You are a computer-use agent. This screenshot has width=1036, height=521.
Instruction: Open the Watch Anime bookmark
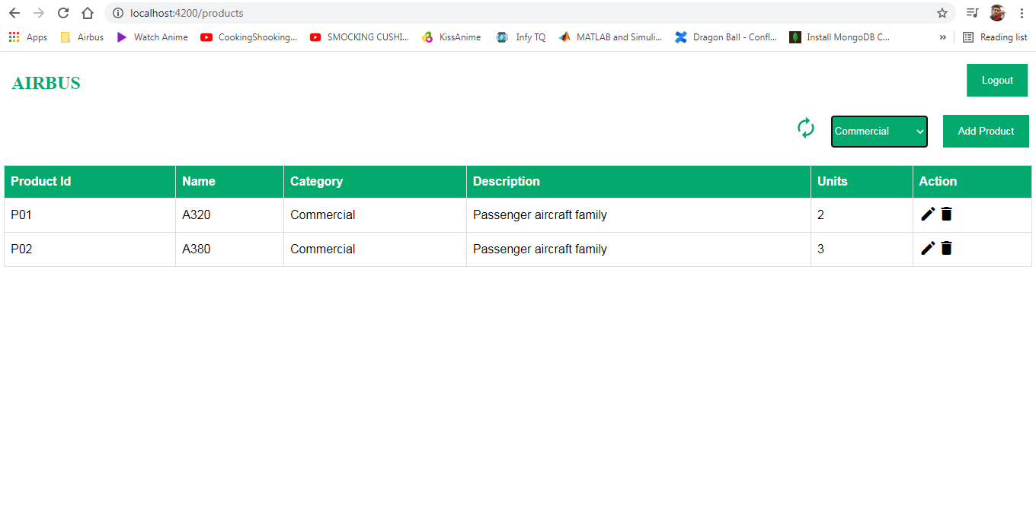click(x=152, y=37)
